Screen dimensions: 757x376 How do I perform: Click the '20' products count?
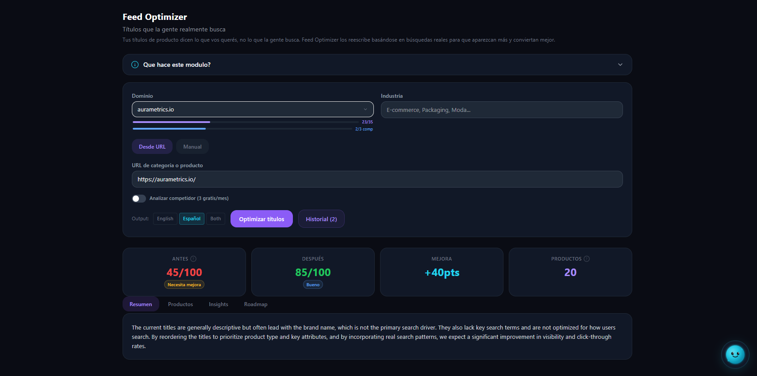[570, 272]
